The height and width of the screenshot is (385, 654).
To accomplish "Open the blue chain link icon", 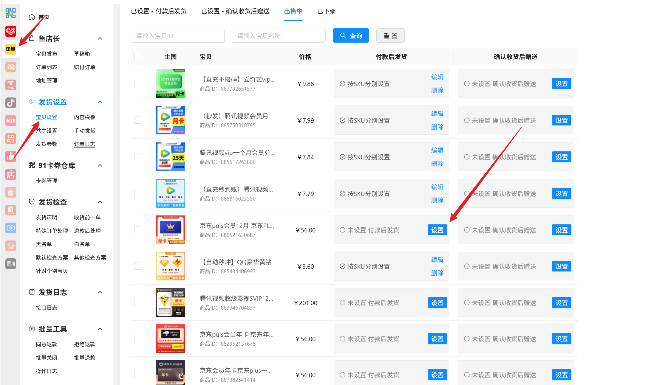I will 11,228.
